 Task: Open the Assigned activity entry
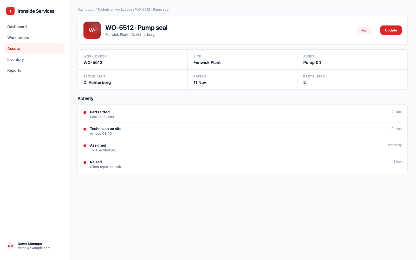click(x=242, y=148)
